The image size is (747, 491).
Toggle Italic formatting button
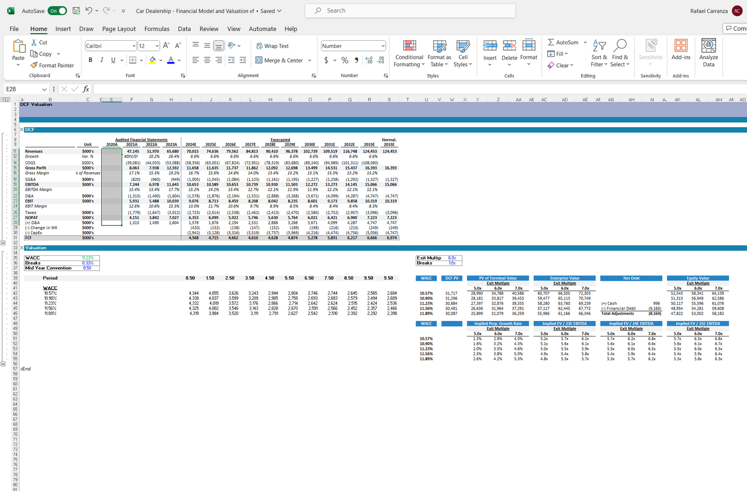[x=102, y=60]
